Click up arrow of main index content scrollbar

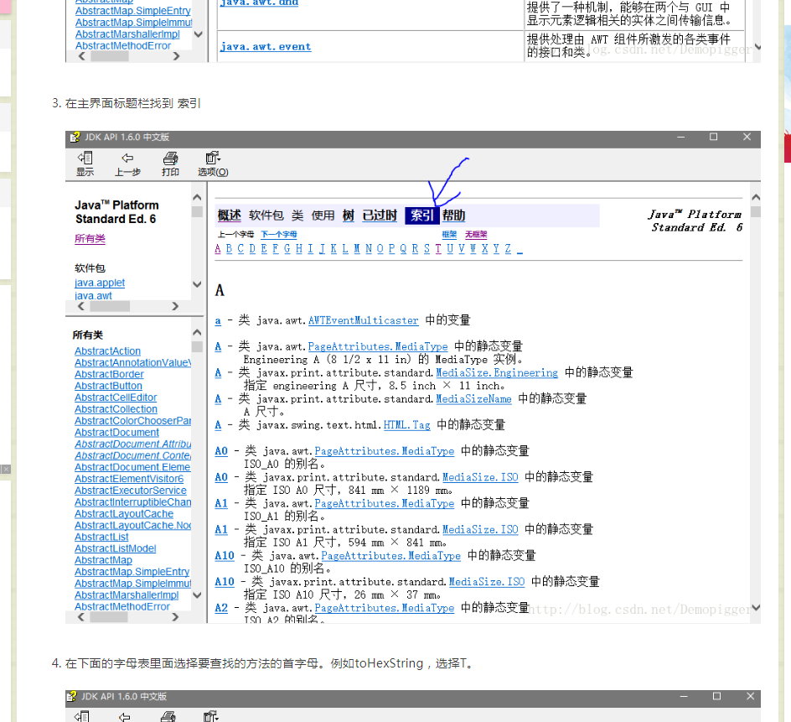coord(755,197)
